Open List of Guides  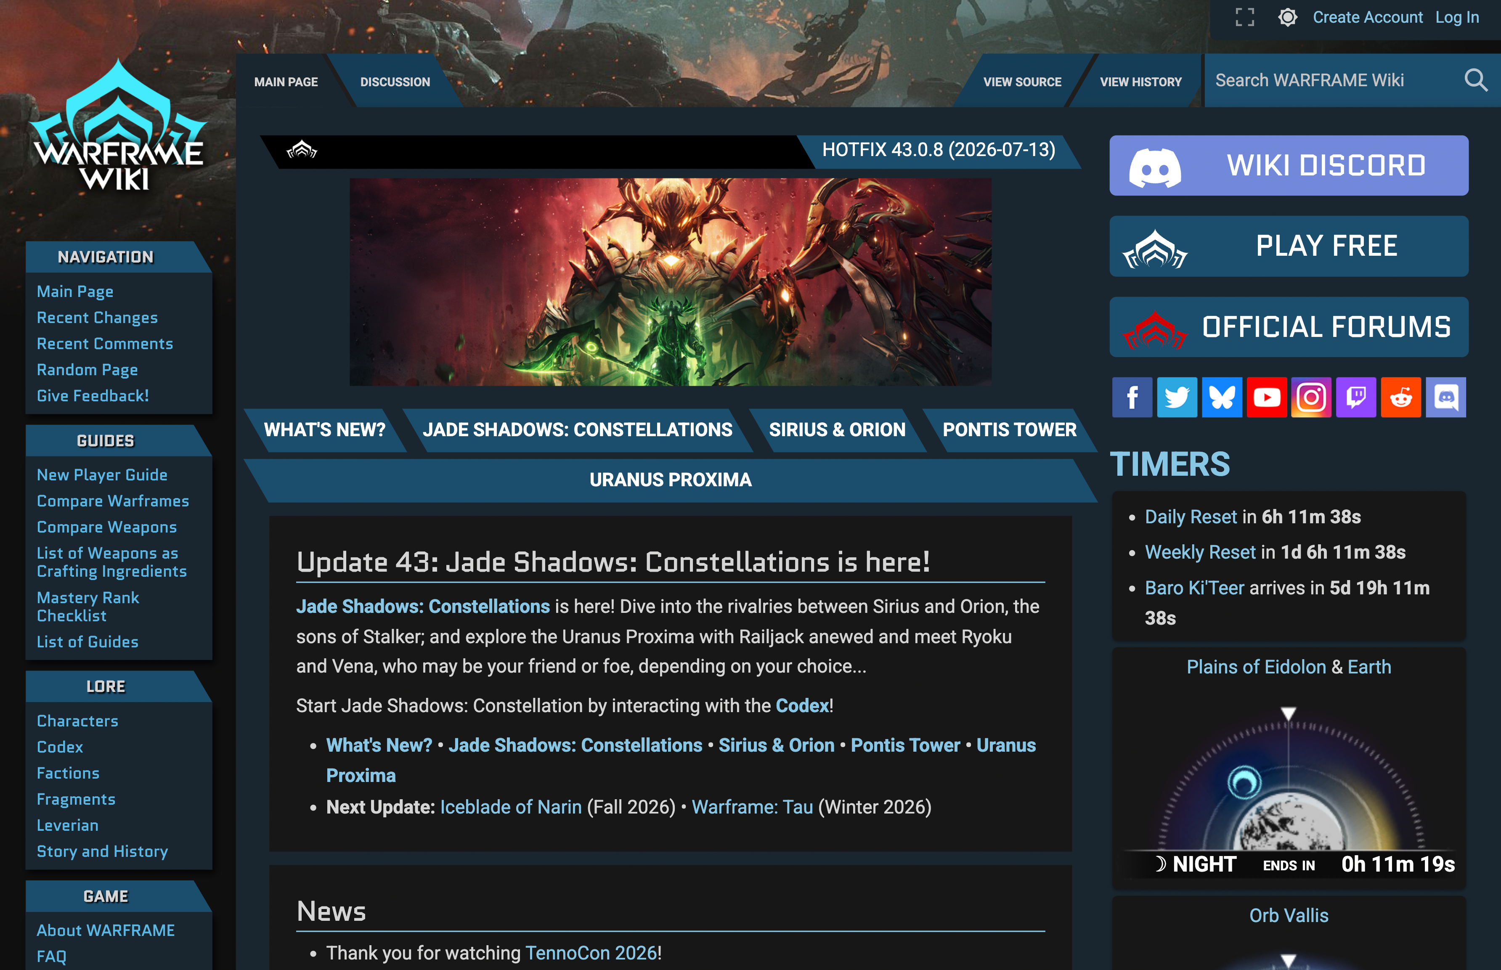(87, 642)
